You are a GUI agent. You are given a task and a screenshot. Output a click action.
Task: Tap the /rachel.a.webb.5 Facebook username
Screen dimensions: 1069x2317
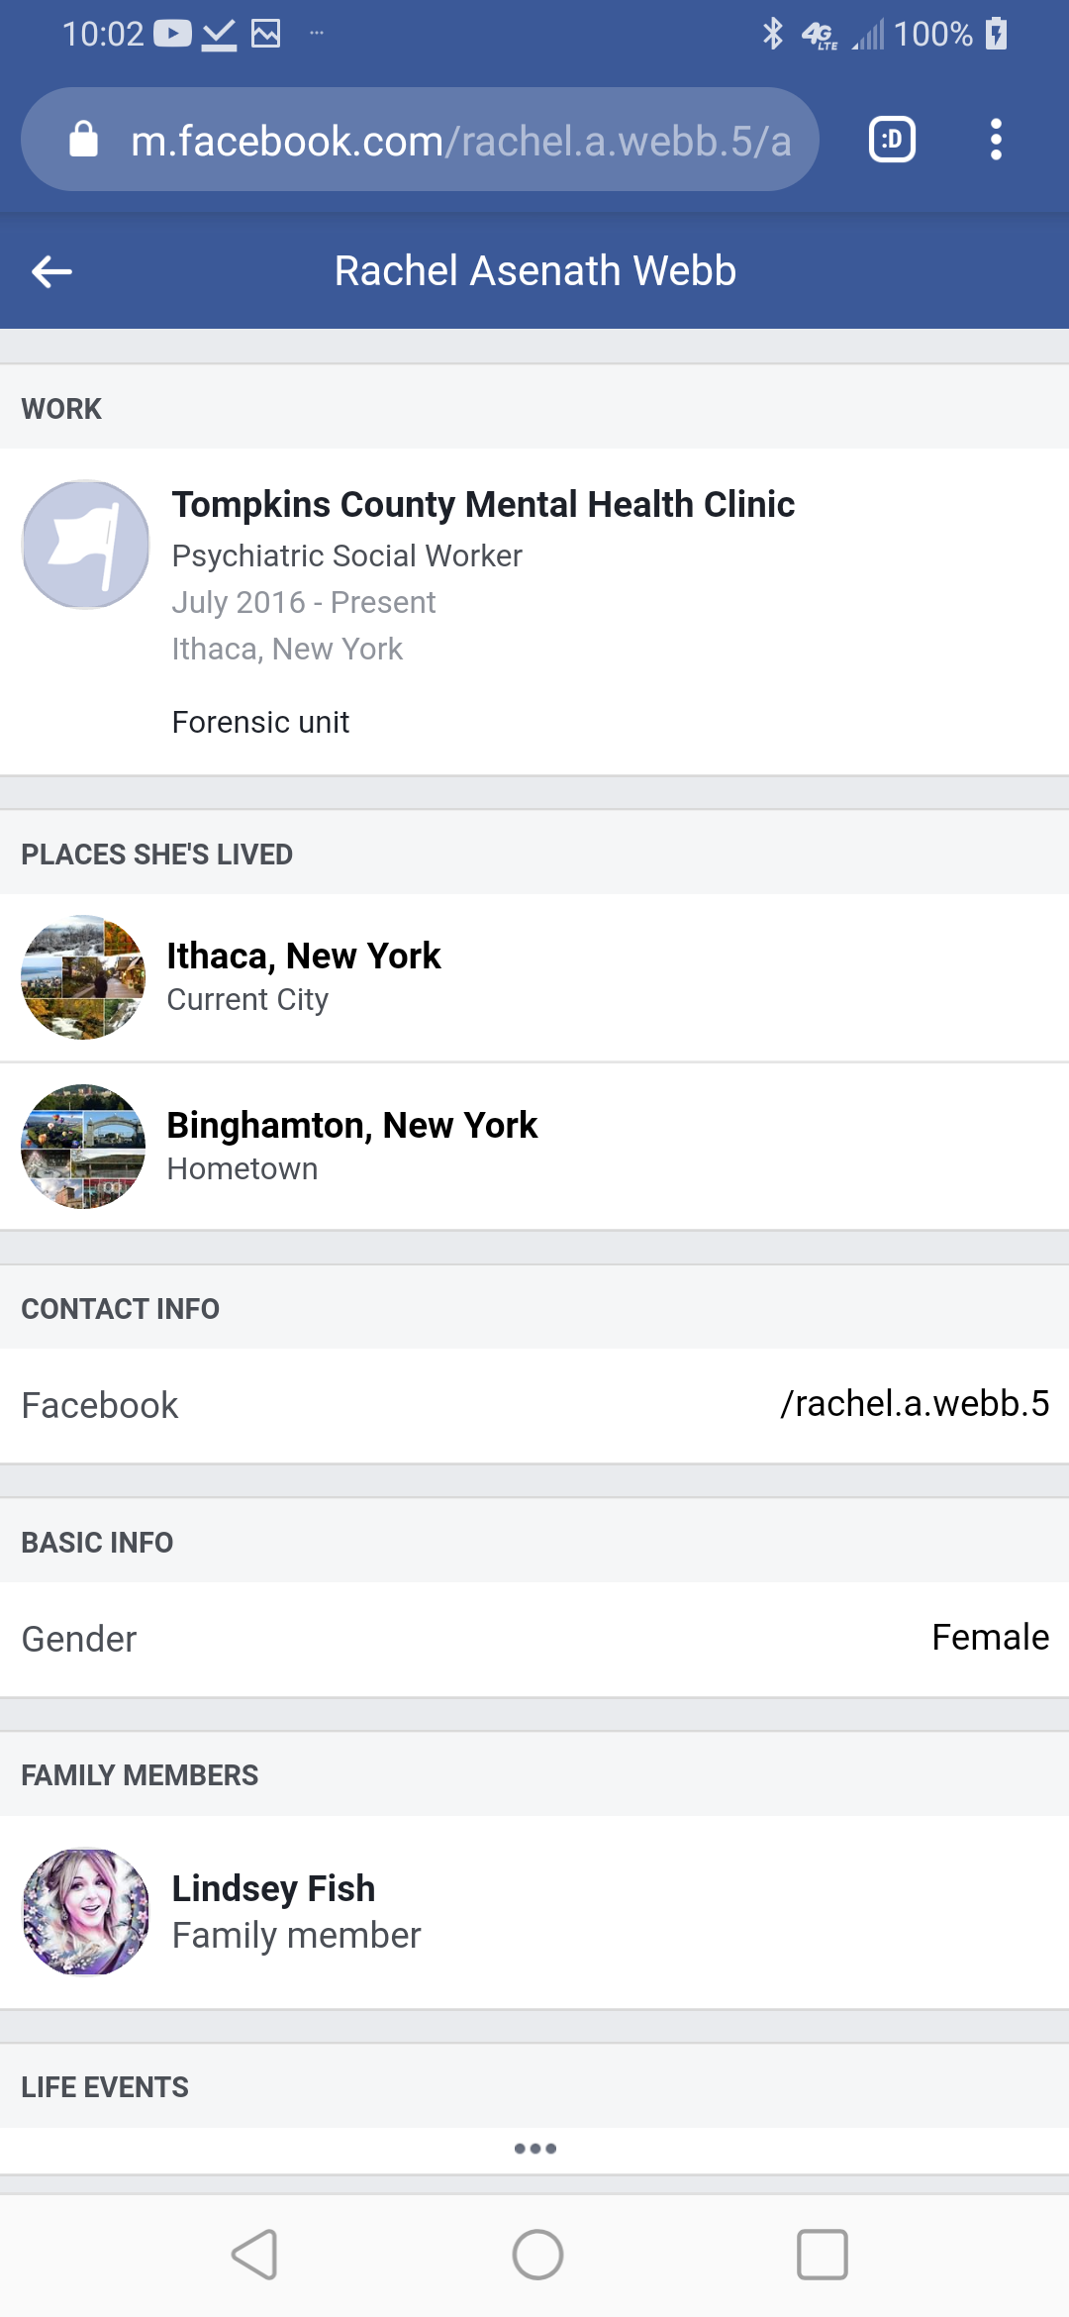[914, 1404]
